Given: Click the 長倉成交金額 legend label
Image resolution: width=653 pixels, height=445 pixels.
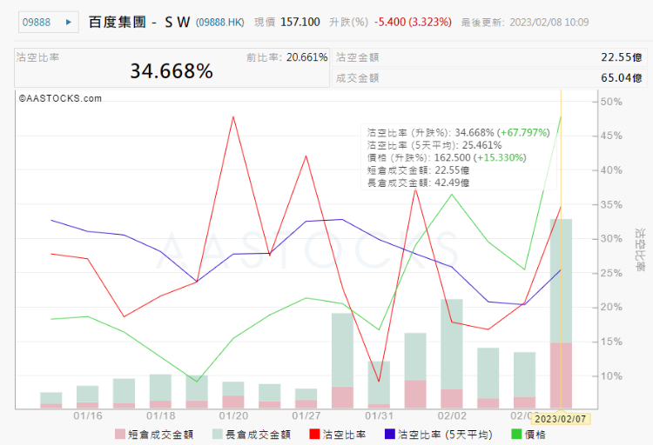Looking at the screenshot, I should [x=258, y=435].
